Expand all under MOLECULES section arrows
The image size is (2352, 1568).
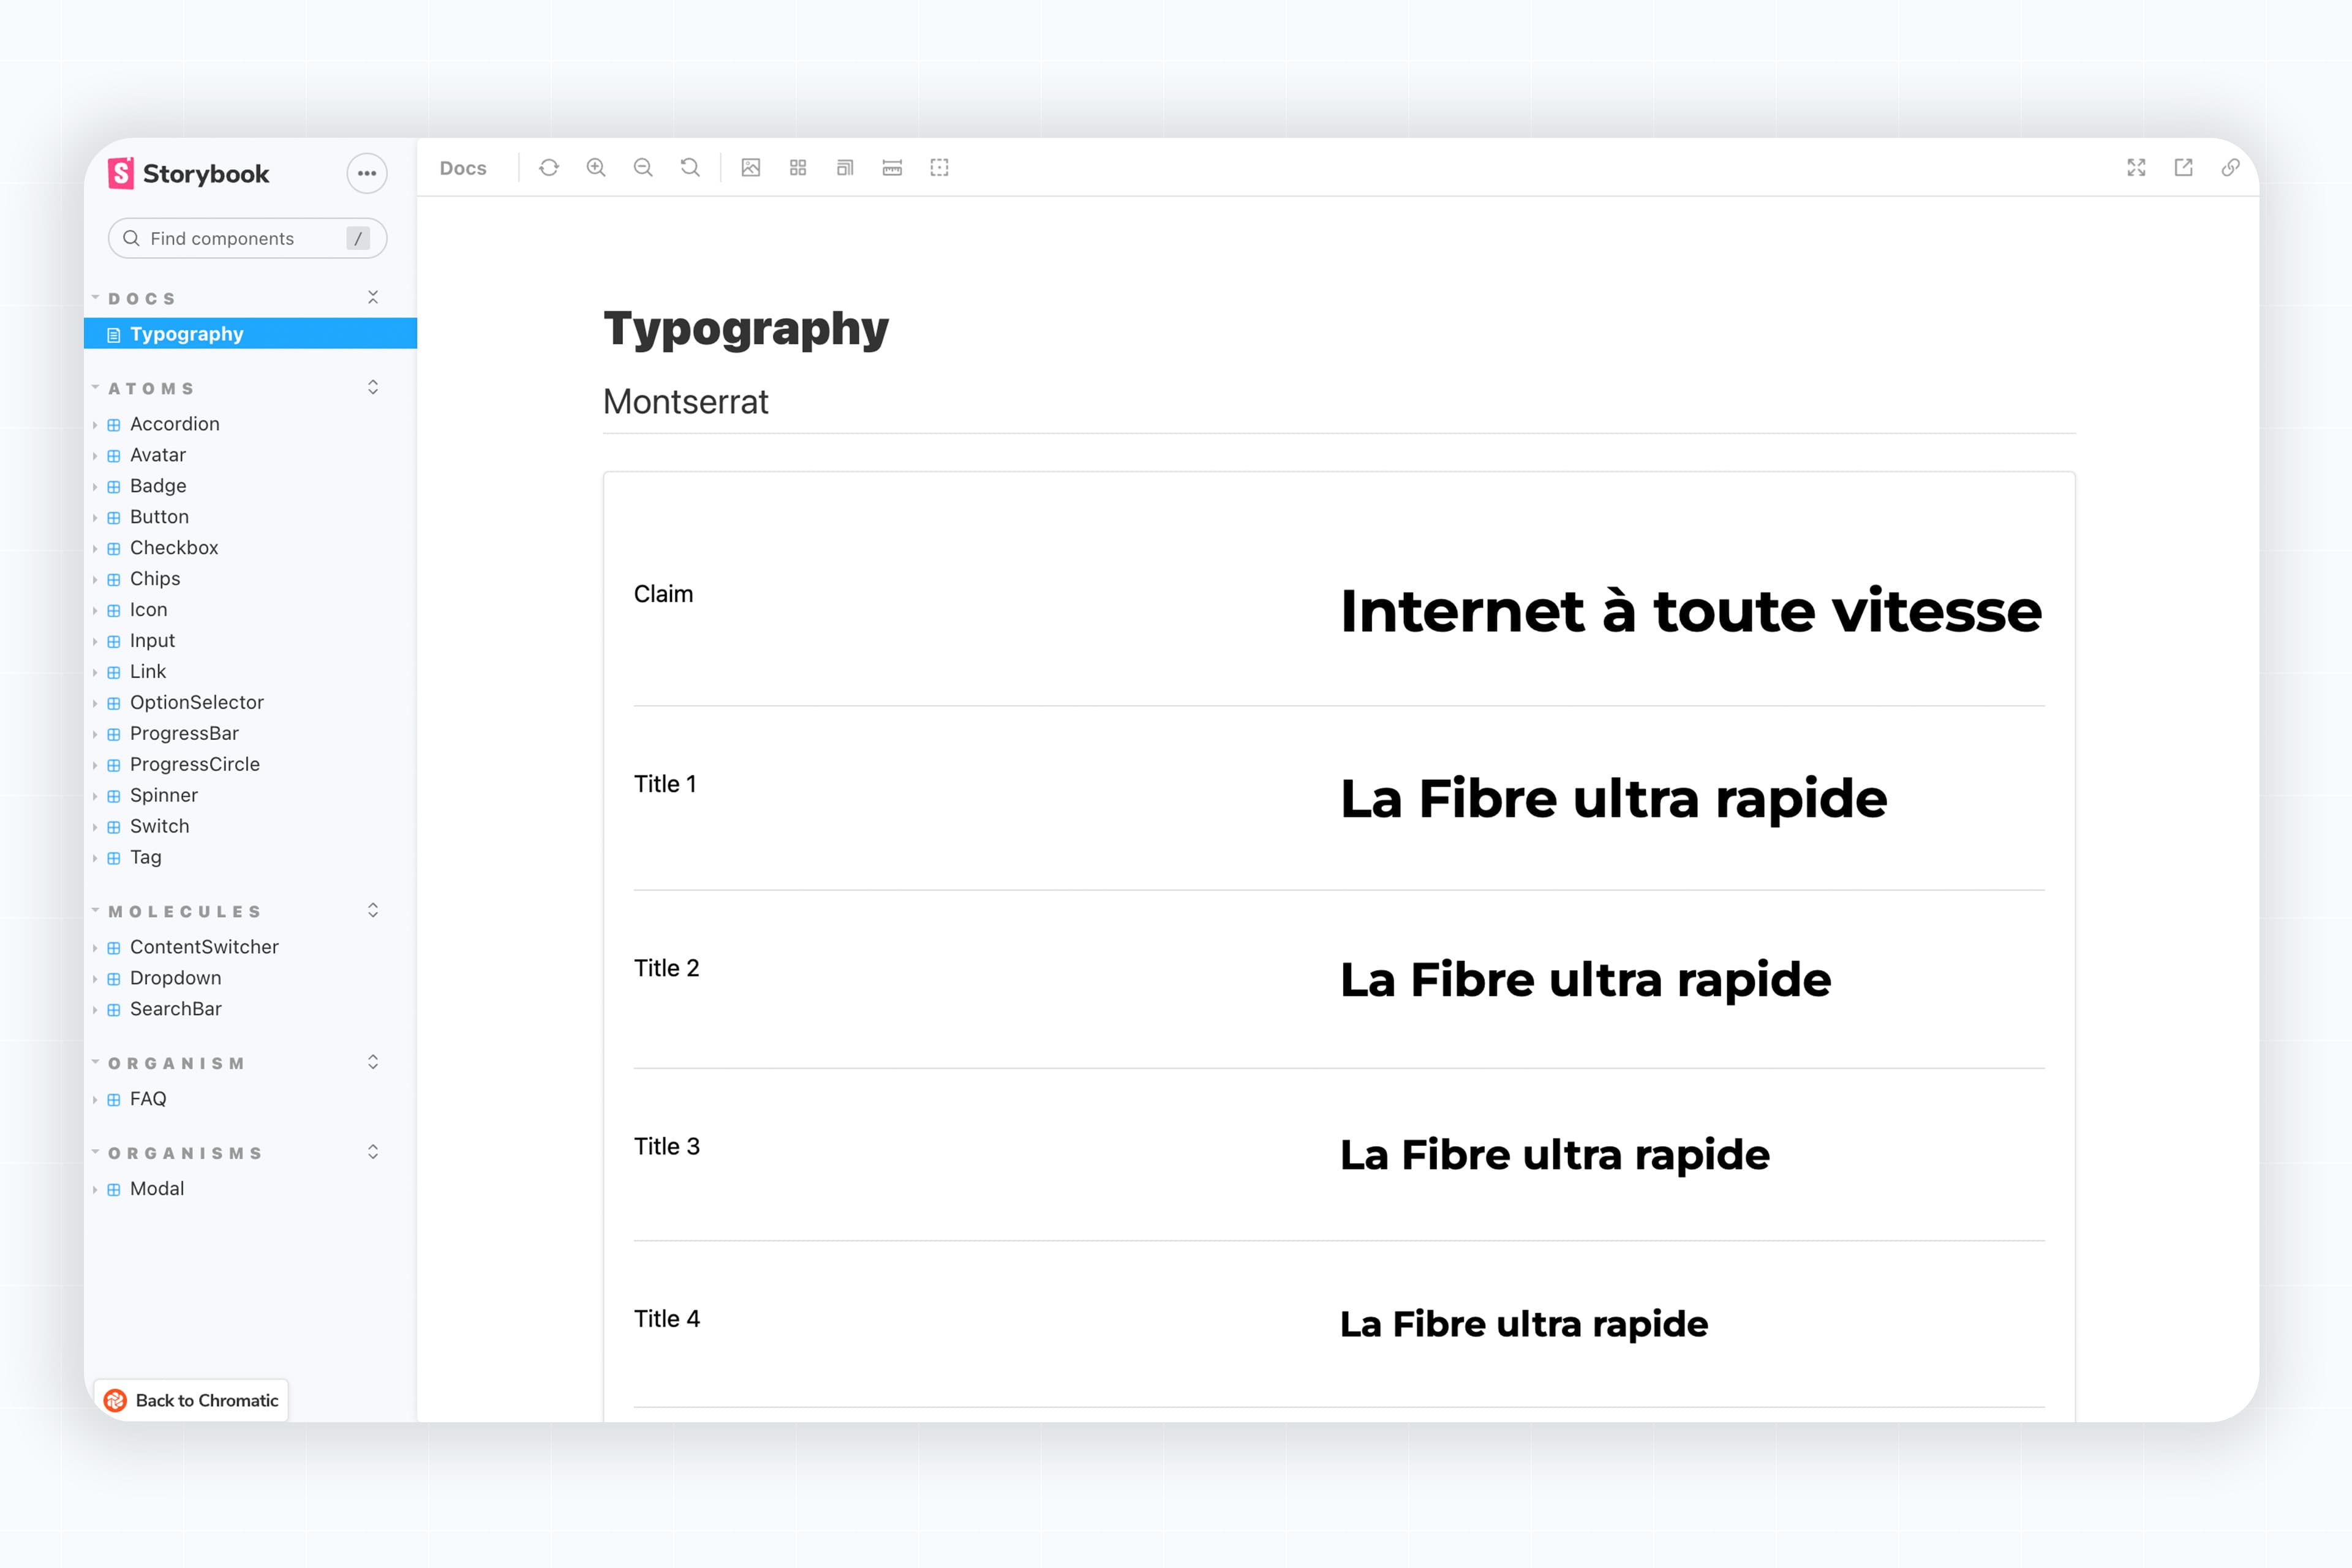373,911
